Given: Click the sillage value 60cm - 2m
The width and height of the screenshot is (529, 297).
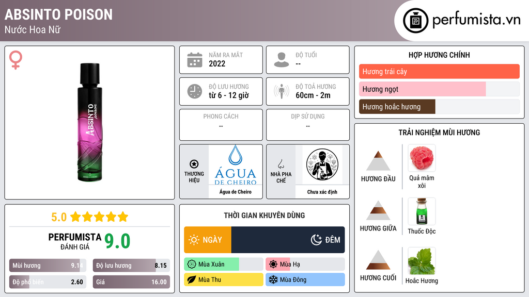Looking at the screenshot, I should (x=313, y=95).
